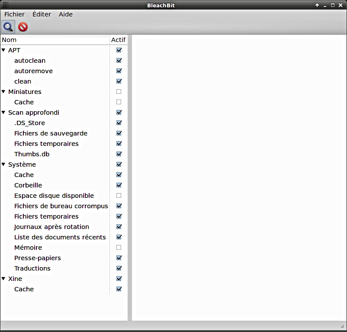
Task: Enable the Espace disque disponible checkbox
Action: click(119, 196)
